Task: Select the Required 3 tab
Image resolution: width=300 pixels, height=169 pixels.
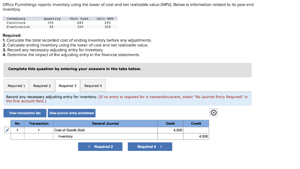Action: 67,85
